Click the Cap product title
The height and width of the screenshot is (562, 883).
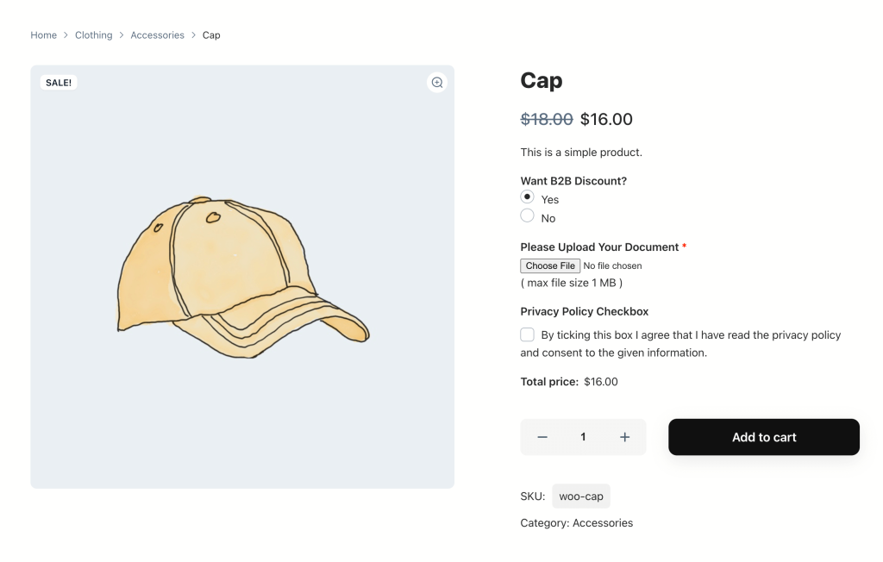pos(542,80)
